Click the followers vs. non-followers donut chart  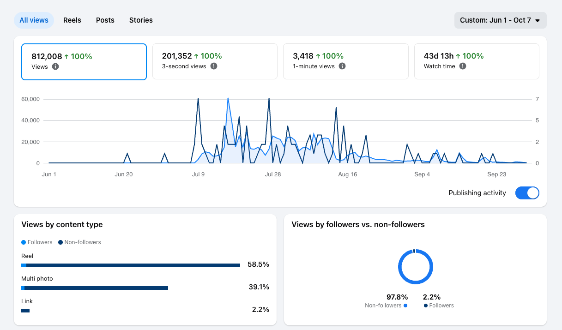point(416,266)
